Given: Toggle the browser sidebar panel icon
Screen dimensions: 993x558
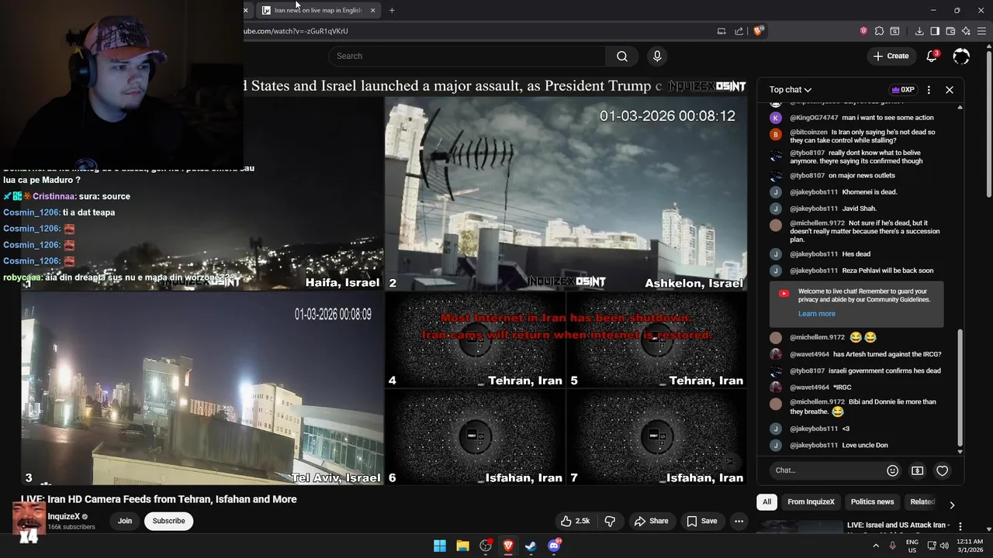Looking at the screenshot, I should pyautogui.click(x=935, y=31).
